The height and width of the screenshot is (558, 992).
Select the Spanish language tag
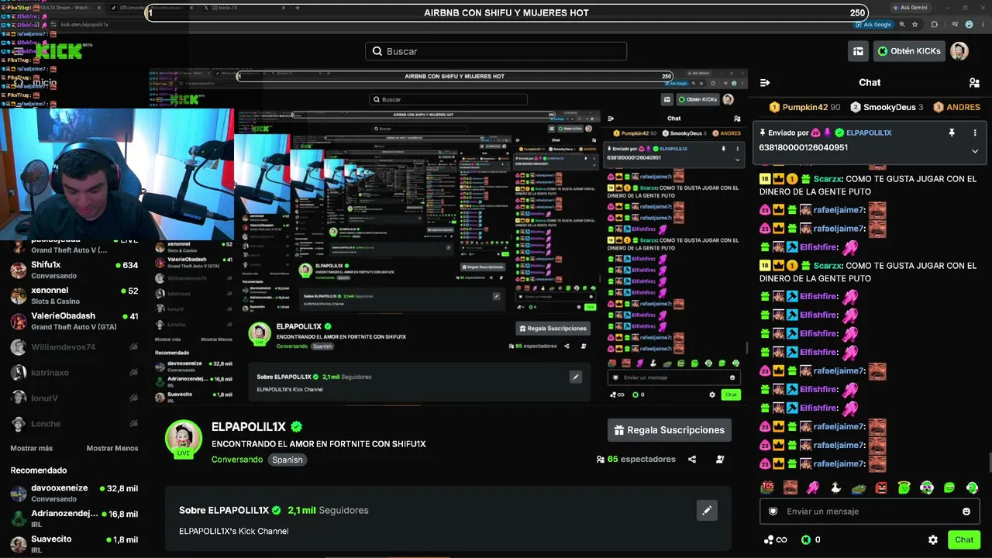pos(288,460)
